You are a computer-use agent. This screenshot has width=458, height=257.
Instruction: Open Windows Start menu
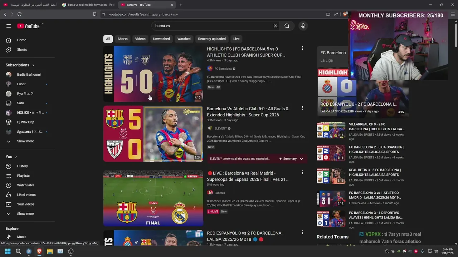point(8,251)
